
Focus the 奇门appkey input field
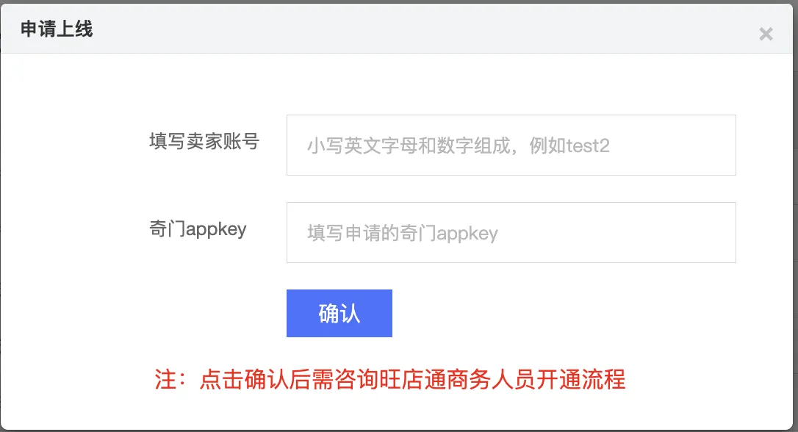(x=511, y=233)
